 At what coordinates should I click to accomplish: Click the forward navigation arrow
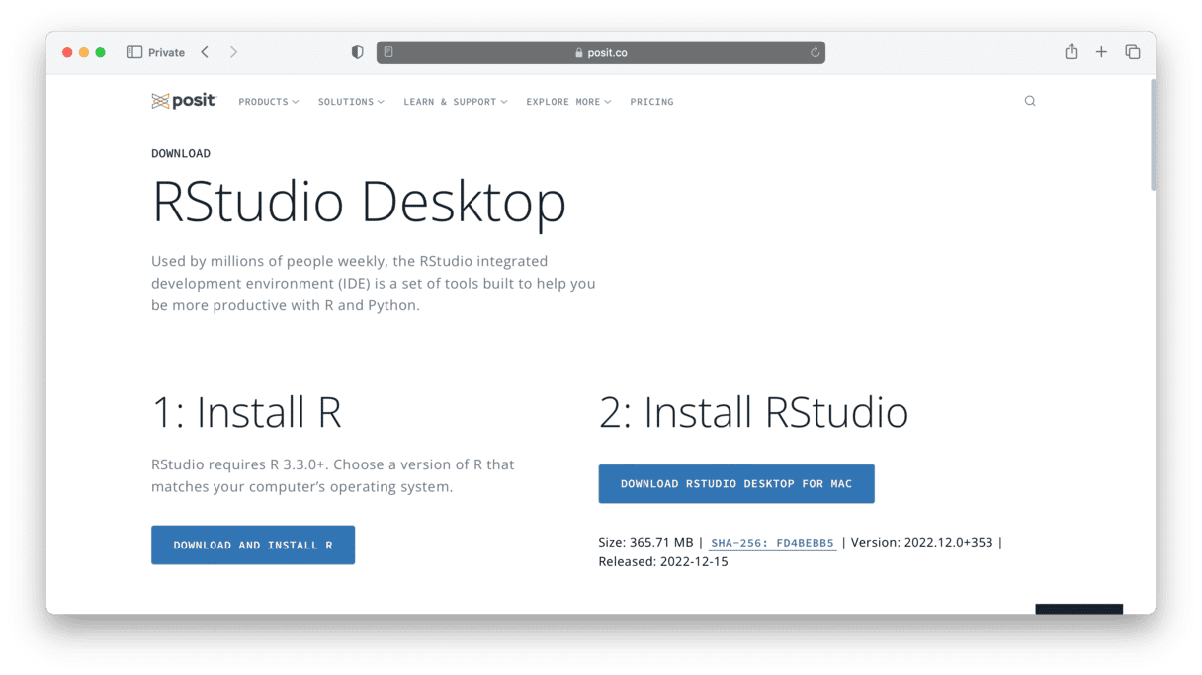(x=233, y=52)
